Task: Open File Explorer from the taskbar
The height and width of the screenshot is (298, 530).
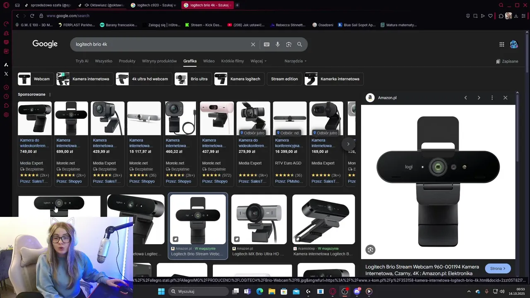Action: tap(272, 291)
